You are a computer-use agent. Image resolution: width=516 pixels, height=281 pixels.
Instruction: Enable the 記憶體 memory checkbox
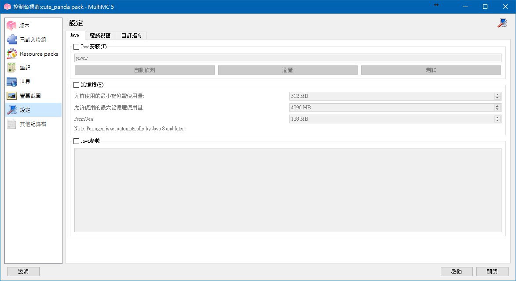[77, 85]
